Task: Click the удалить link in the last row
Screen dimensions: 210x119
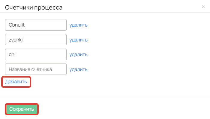Action: (x=78, y=69)
